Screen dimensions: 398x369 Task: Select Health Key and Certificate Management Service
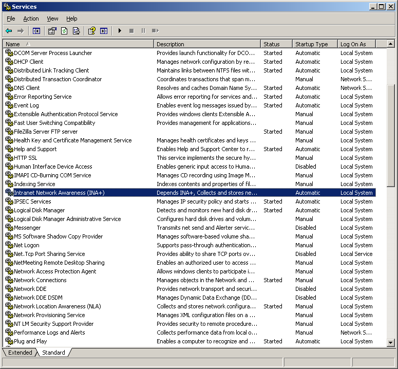tap(191, 140)
